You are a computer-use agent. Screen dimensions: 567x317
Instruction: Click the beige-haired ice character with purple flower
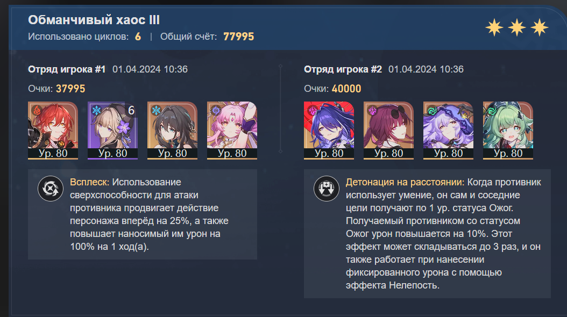112,131
